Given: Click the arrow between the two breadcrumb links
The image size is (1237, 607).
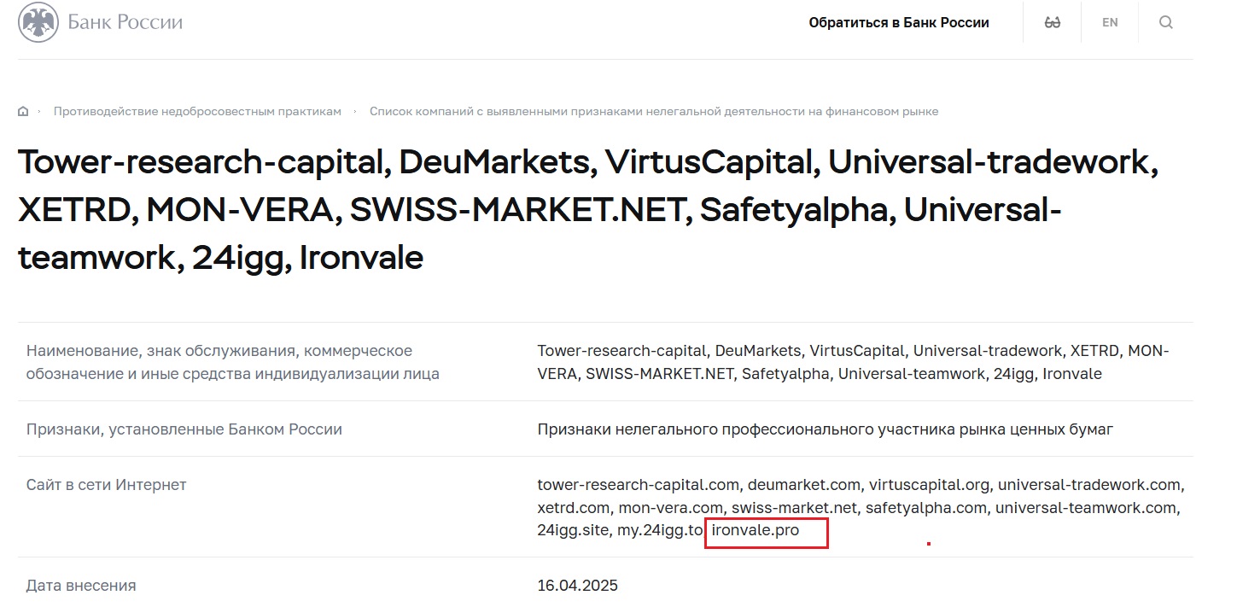Looking at the screenshot, I should (355, 112).
